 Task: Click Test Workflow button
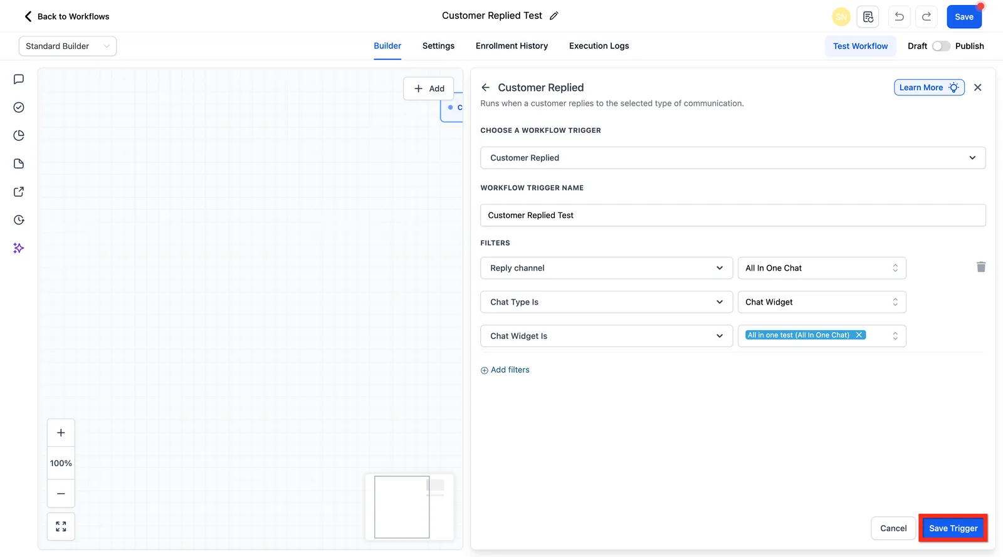(860, 46)
